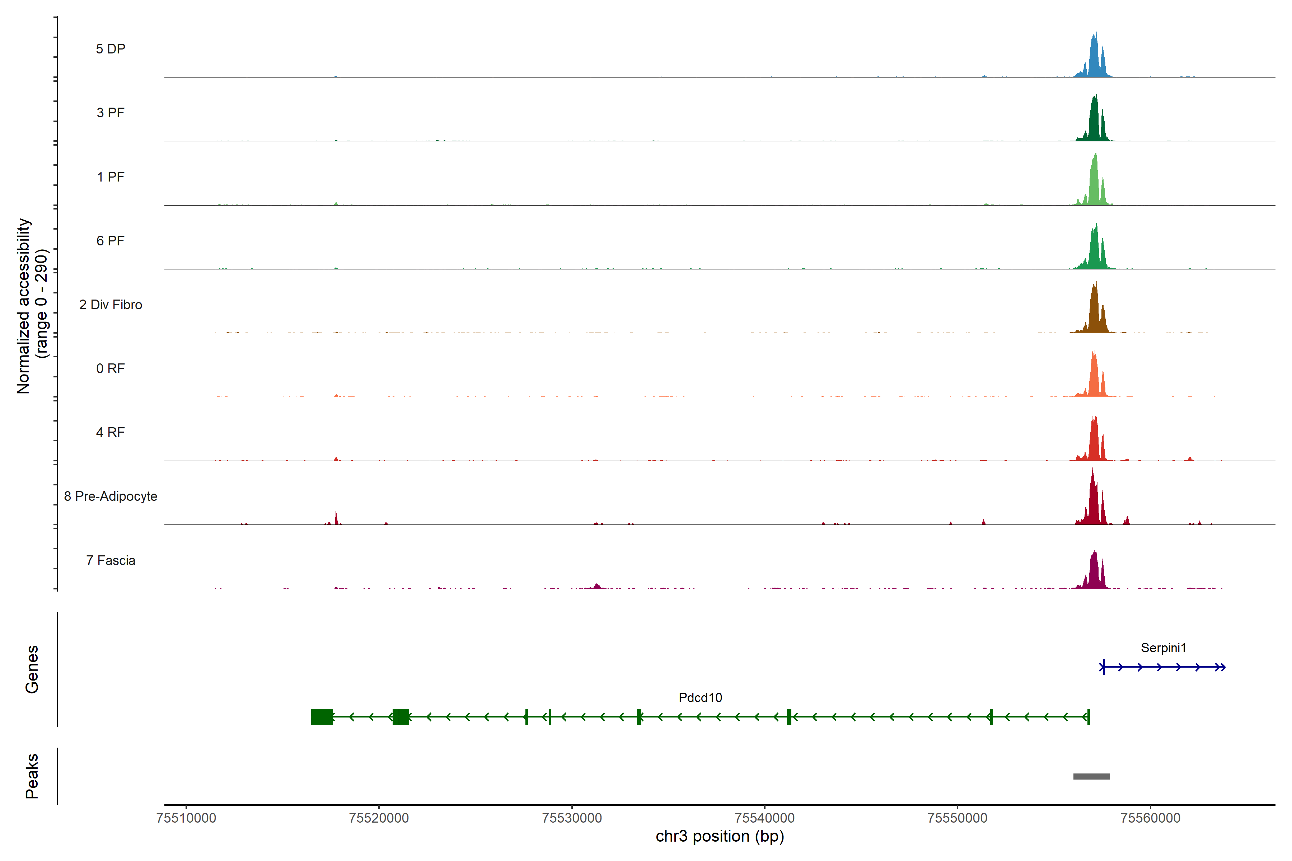1292x861 pixels.
Task: Click the 5 DP track label
Action: coord(111,49)
